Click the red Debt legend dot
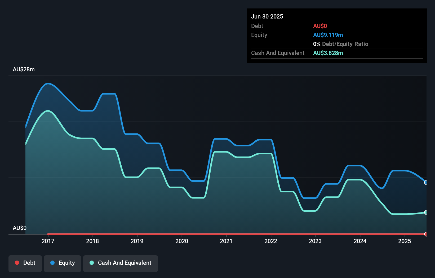435x278 pixels. (17, 263)
